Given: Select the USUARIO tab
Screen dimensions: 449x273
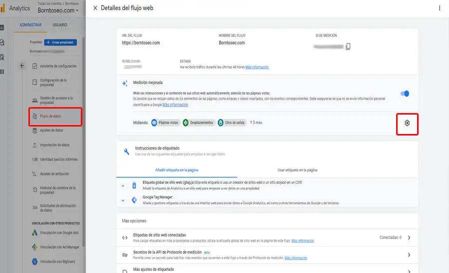Looking at the screenshot, I should pyautogui.click(x=60, y=25).
